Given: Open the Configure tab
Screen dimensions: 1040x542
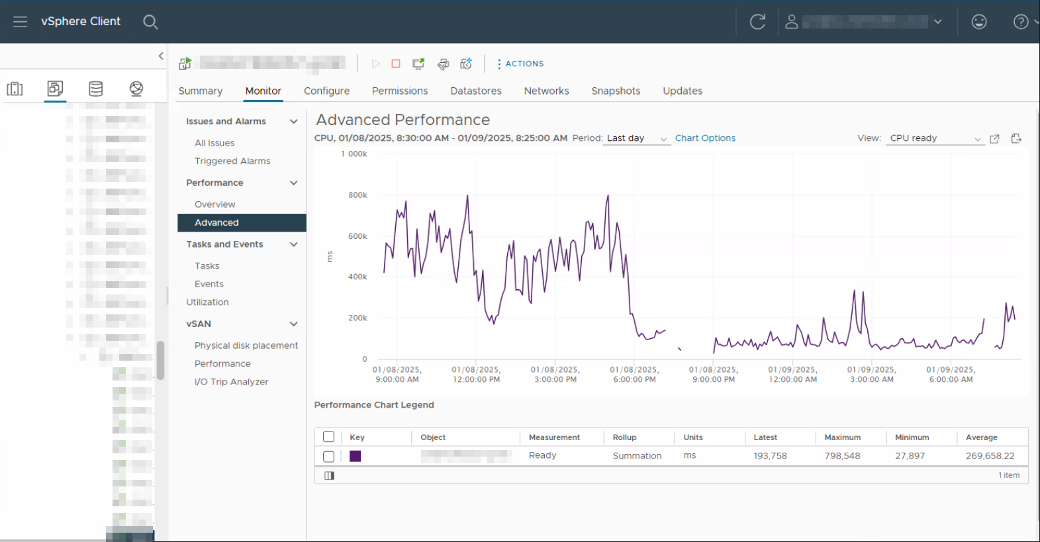Looking at the screenshot, I should (x=326, y=91).
